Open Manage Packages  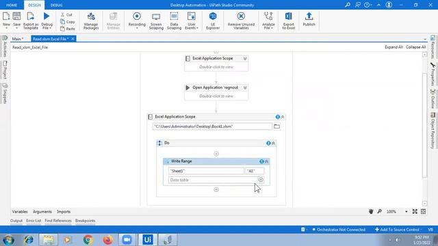(91, 20)
